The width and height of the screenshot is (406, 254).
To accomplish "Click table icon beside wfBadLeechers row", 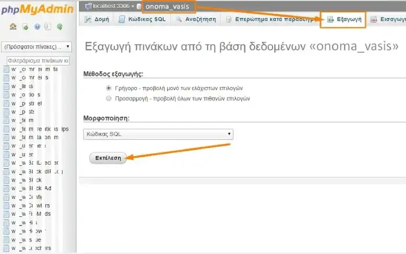I will click(x=6, y=163).
